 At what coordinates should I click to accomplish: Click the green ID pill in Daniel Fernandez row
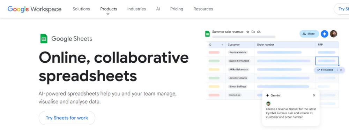[x=214, y=61]
